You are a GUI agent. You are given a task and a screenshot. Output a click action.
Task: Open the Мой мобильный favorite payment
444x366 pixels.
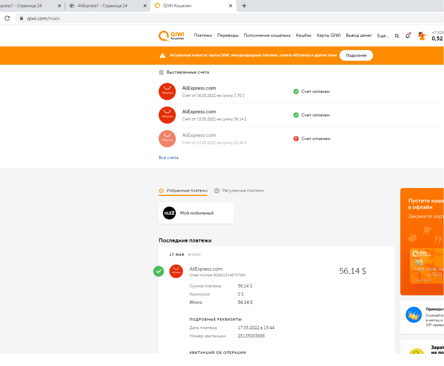click(196, 213)
